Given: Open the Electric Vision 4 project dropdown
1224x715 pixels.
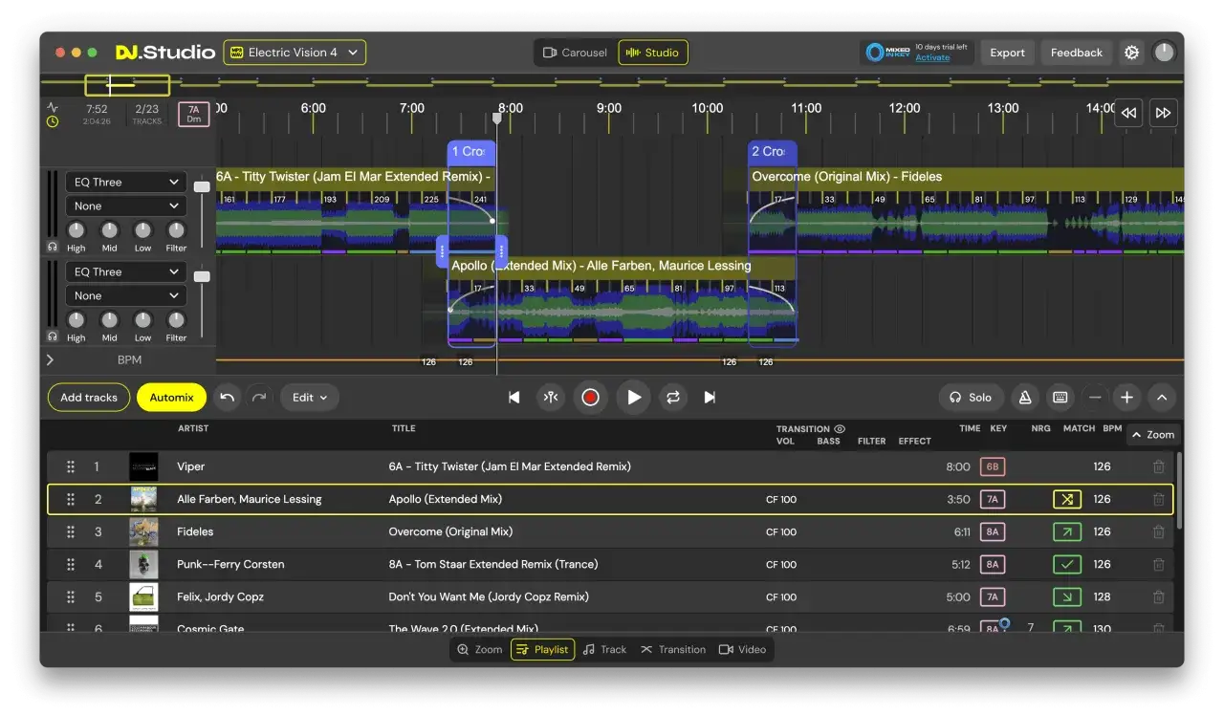Looking at the screenshot, I should coord(295,53).
